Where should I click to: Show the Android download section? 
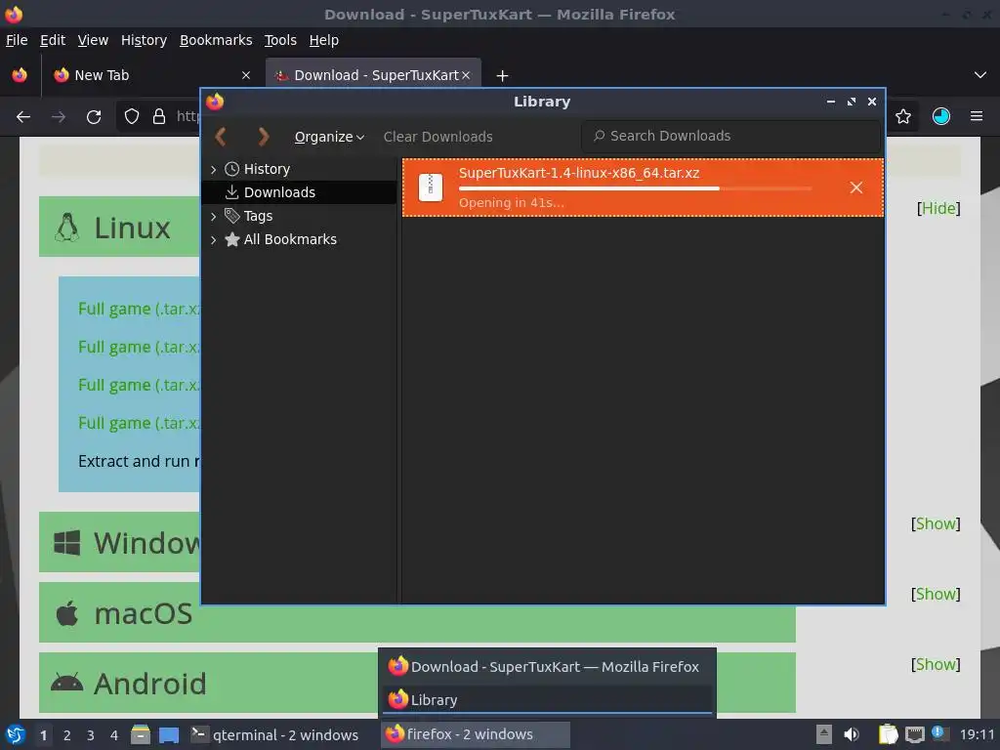coord(936,664)
